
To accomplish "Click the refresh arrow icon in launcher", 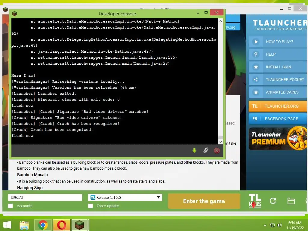I will tap(273, 201).
